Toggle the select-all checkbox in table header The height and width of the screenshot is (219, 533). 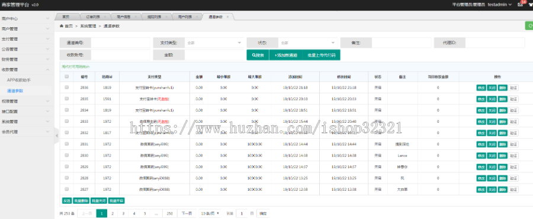pyautogui.click(x=66, y=77)
